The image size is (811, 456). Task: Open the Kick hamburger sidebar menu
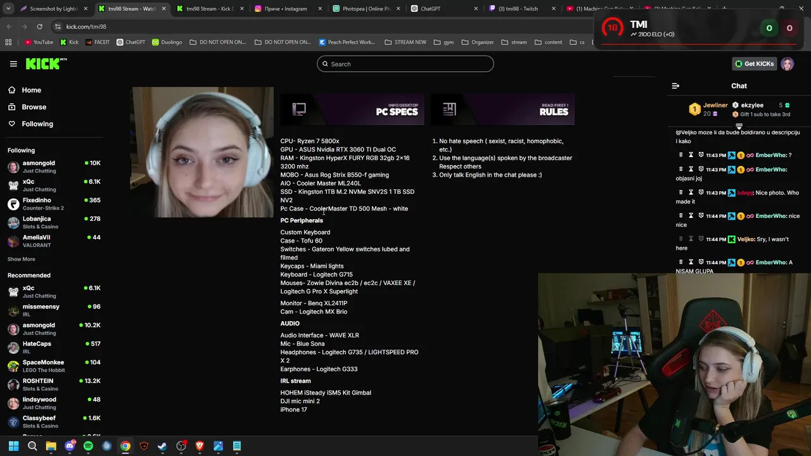coord(13,64)
